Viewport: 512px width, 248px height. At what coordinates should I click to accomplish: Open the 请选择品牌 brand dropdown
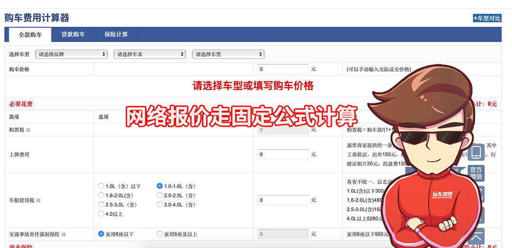click(x=72, y=54)
